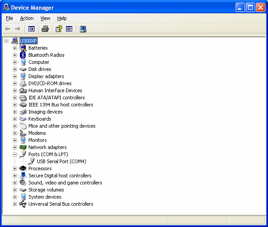The width and height of the screenshot is (268, 227).
Task: Expand the Processors node
Action: (15, 168)
